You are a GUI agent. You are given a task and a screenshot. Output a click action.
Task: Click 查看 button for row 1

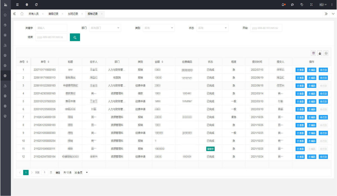click(x=300, y=70)
